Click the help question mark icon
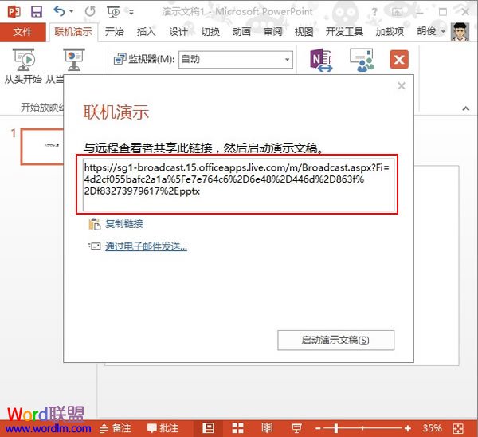 point(374,12)
